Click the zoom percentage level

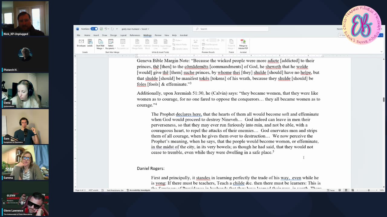382,190
